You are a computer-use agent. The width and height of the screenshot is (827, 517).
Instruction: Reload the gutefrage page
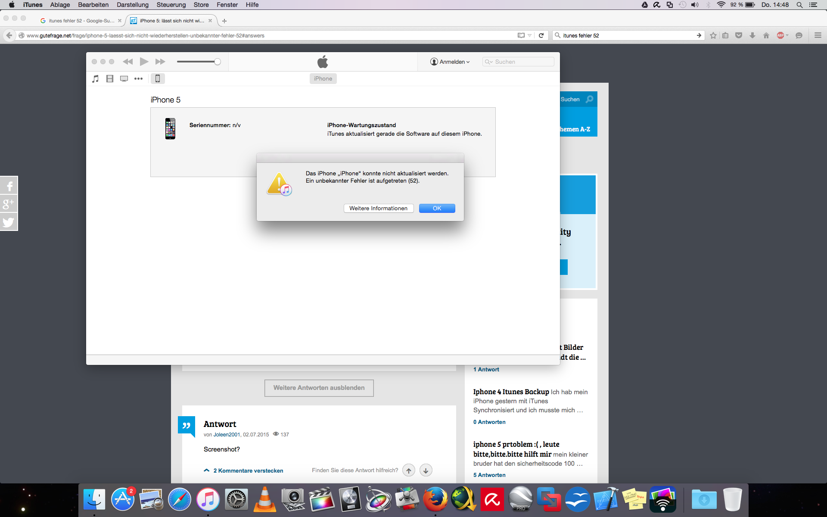pos(541,35)
